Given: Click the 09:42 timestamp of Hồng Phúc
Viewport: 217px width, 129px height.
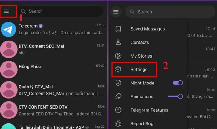Looking at the screenshot, I should (x=100, y=66).
